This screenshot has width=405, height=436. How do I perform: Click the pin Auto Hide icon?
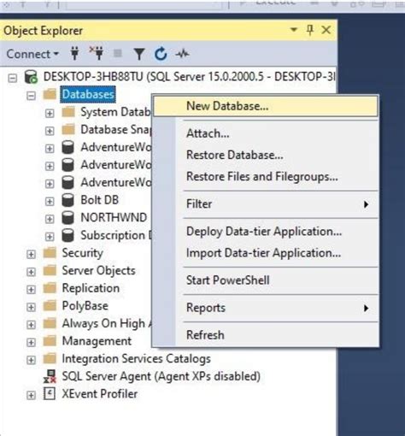pos(310,30)
